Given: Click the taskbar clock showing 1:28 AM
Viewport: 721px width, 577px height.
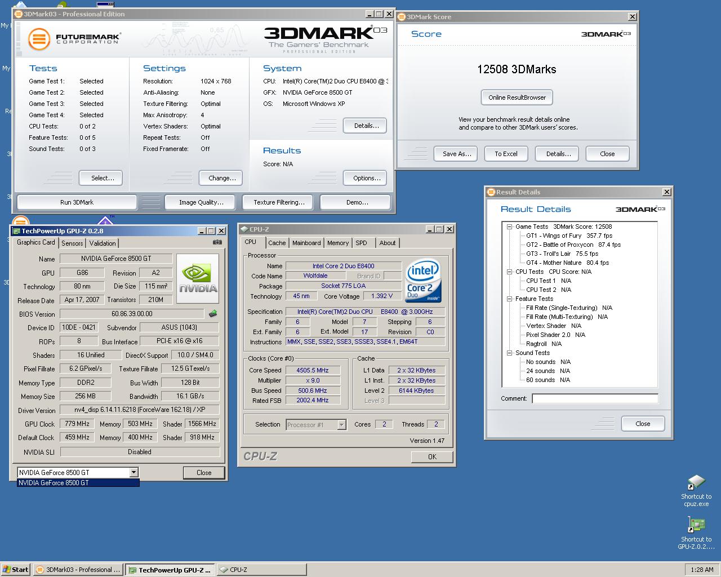Looking at the screenshot, I should pyautogui.click(x=702, y=570).
